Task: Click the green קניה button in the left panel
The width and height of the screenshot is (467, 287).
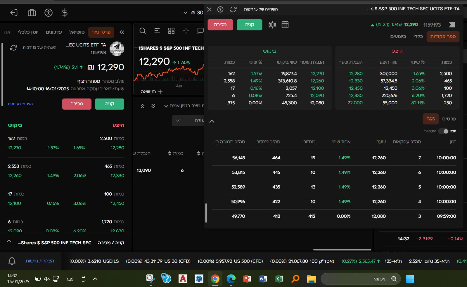Action: coord(110,104)
